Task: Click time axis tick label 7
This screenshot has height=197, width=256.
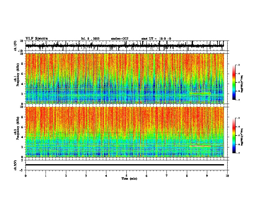Action: pos(167,176)
